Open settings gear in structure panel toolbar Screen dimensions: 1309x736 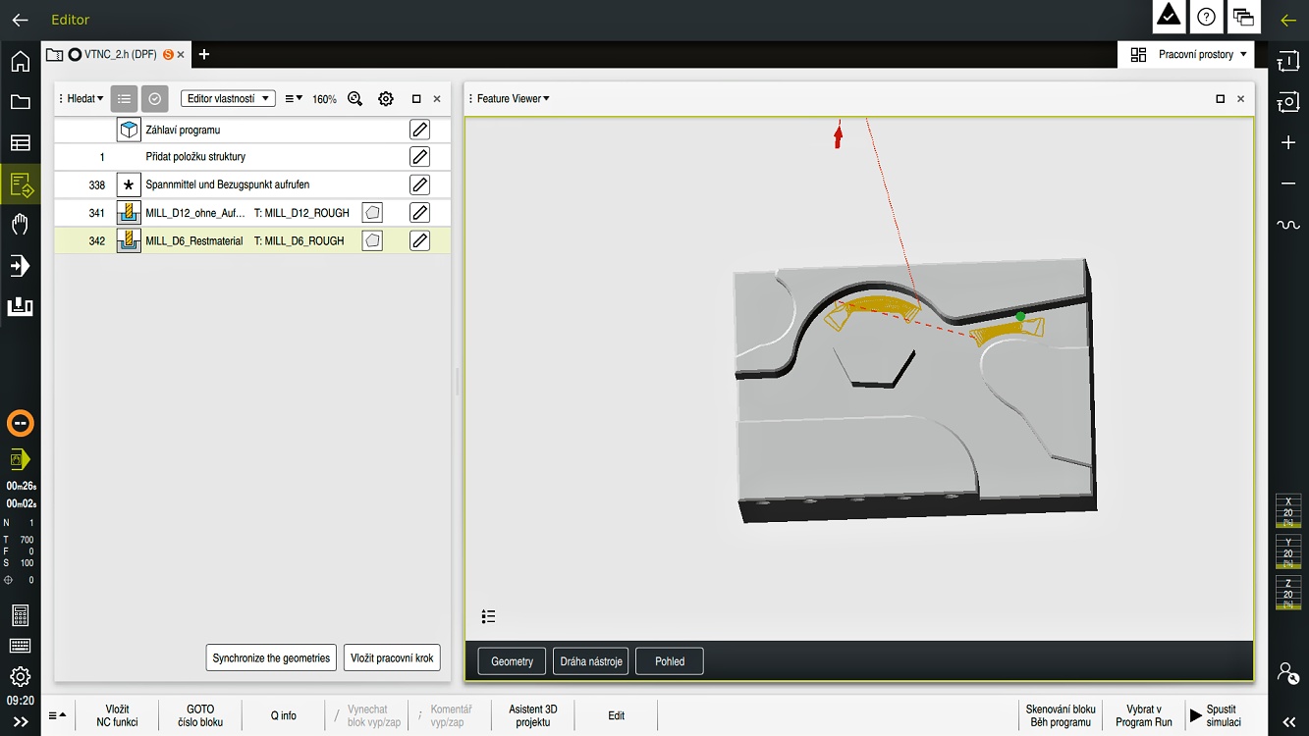tap(386, 99)
